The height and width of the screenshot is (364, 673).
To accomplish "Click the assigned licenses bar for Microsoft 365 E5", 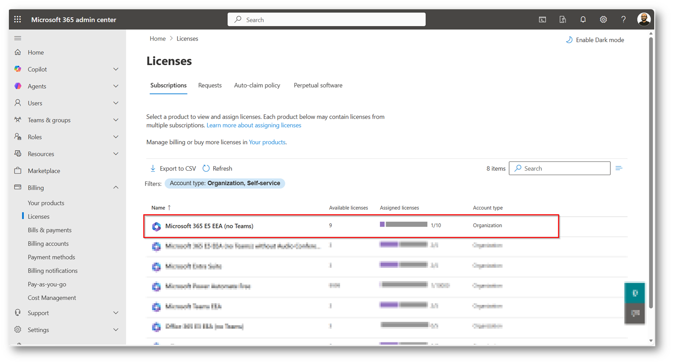I will coord(403,224).
